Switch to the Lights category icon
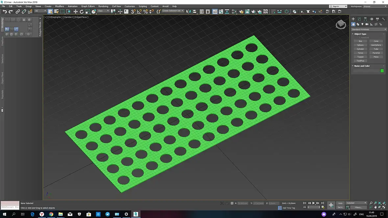 (362, 24)
